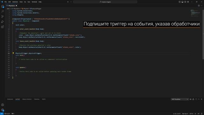Screen dimensions: 204x115
Task: Open notifications bell in status bar
Action: pos(202,114)
